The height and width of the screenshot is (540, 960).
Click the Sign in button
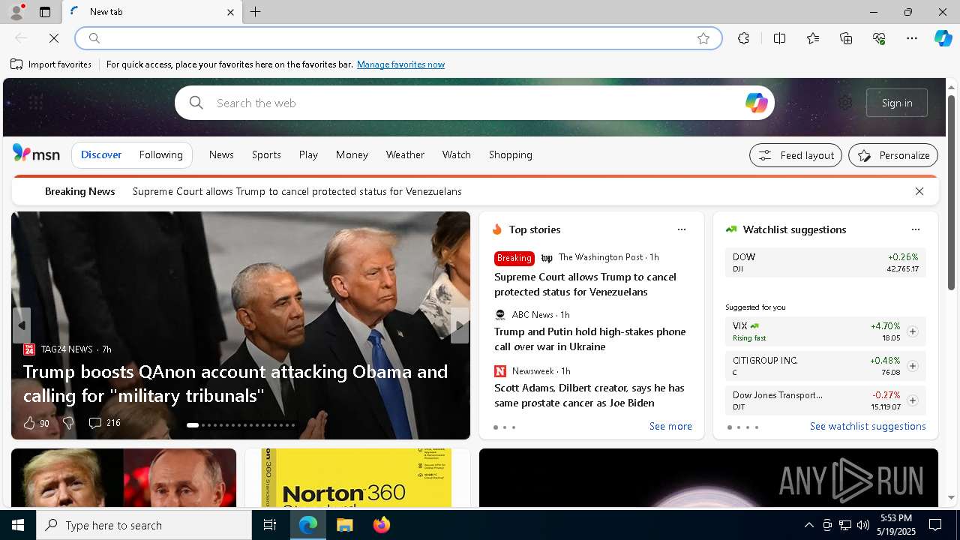tap(897, 103)
